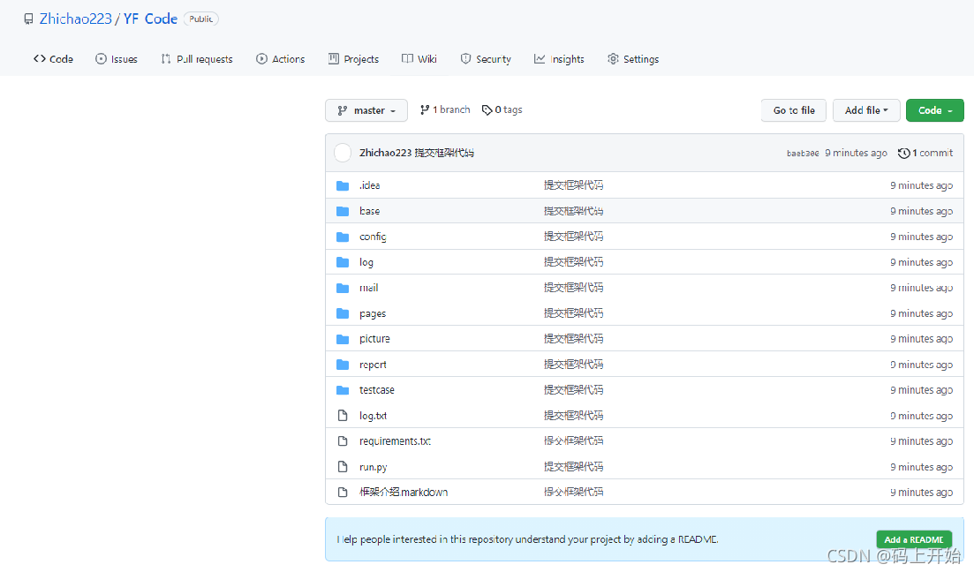Click the folder icon for pages

pyautogui.click(x=343, y=313)
